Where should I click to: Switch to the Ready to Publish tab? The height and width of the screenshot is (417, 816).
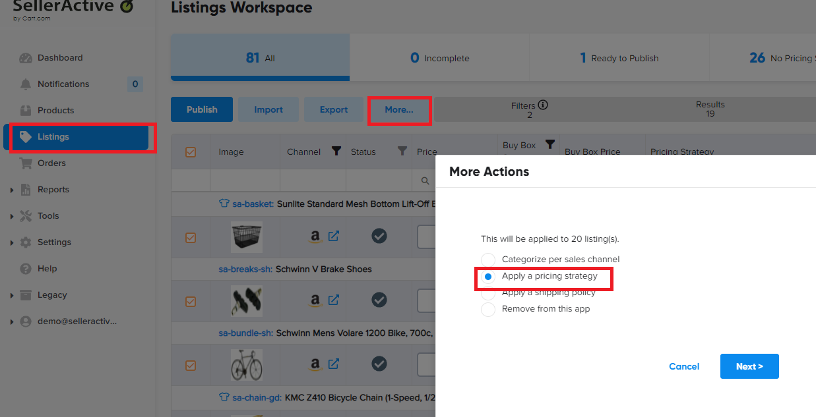[x=619, y=58]
